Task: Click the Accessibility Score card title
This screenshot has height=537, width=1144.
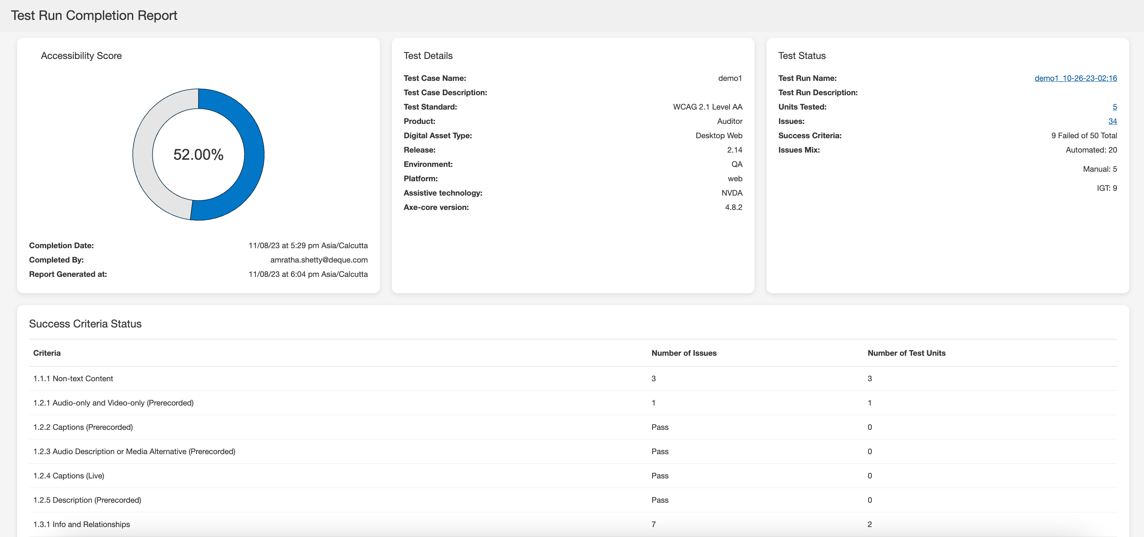Action: pos(81,56)
